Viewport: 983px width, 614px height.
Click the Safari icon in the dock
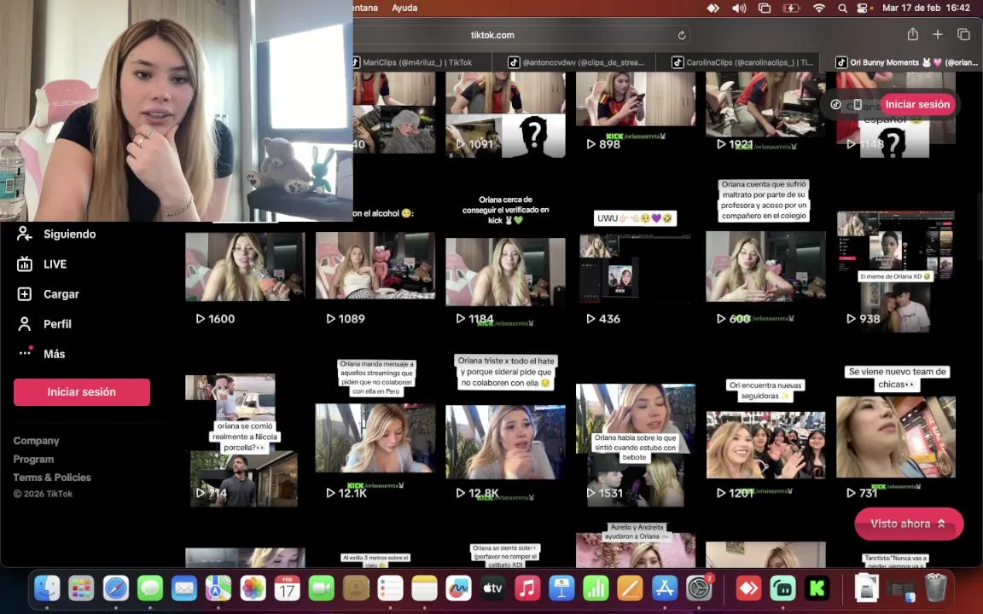point(116,588)
